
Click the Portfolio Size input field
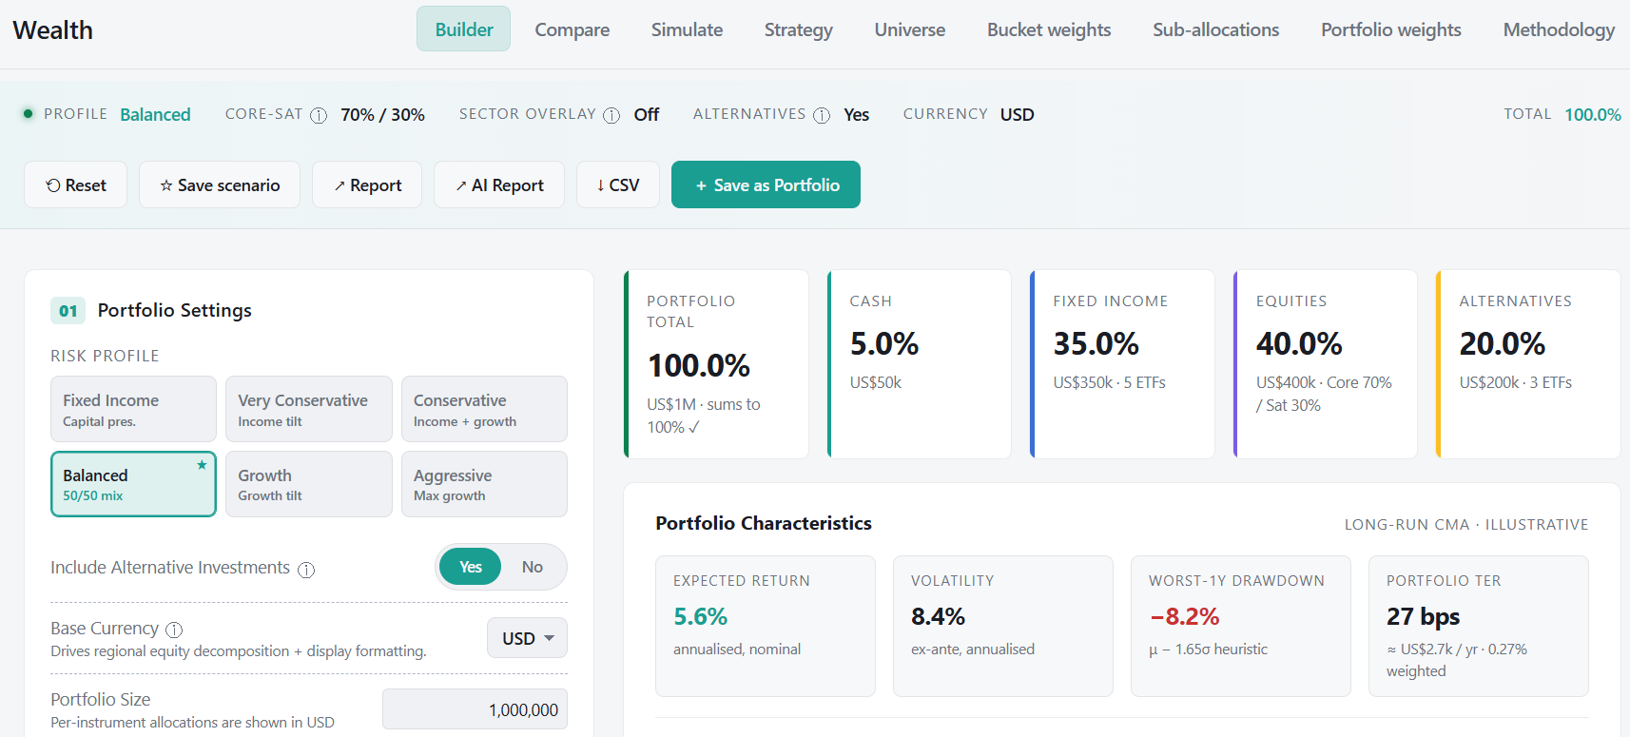point(475,709)
